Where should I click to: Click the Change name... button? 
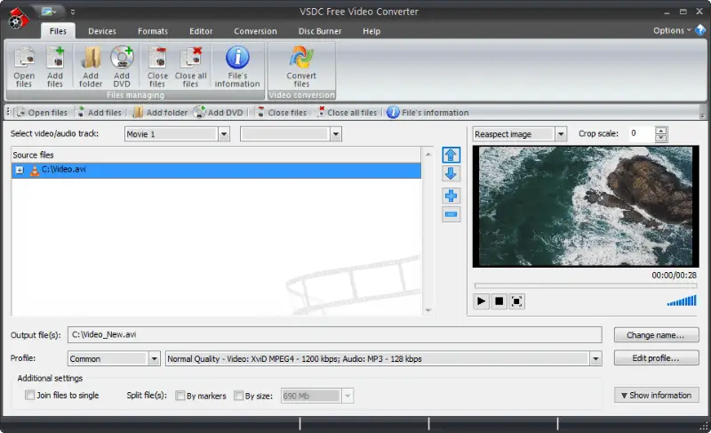coord(656,335)
